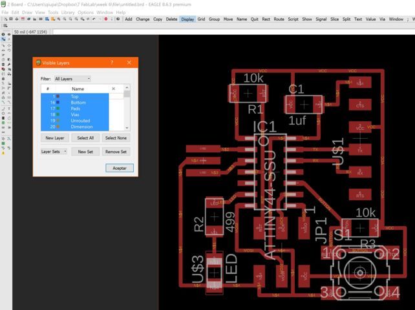Open the Tools menu
This screenshot has width=415, height=310.
point(53,12)
